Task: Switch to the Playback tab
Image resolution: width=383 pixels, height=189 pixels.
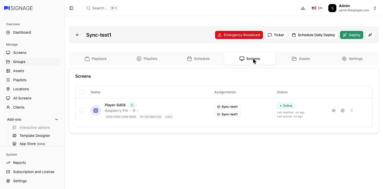Action: (96, 59)
